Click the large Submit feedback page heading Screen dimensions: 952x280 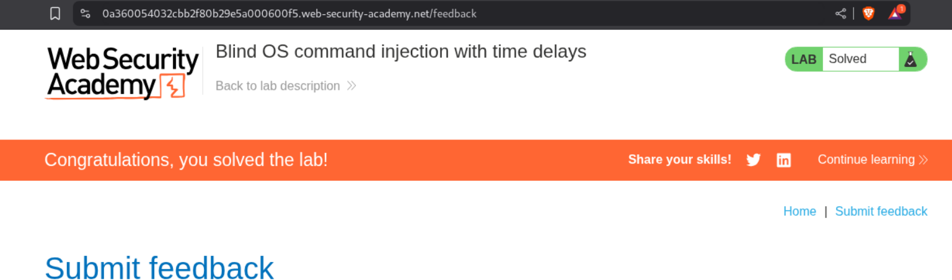point(159,268)
